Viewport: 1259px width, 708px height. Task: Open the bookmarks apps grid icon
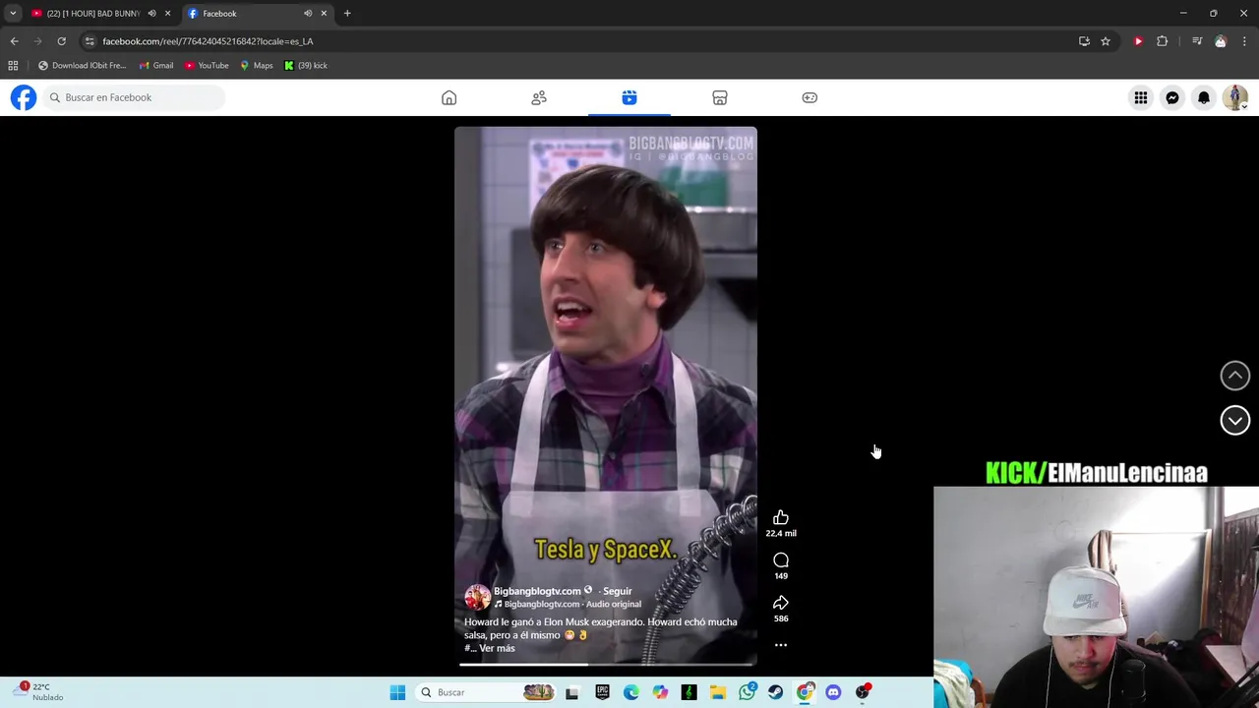pyautogui.click(x=13, y=66)
